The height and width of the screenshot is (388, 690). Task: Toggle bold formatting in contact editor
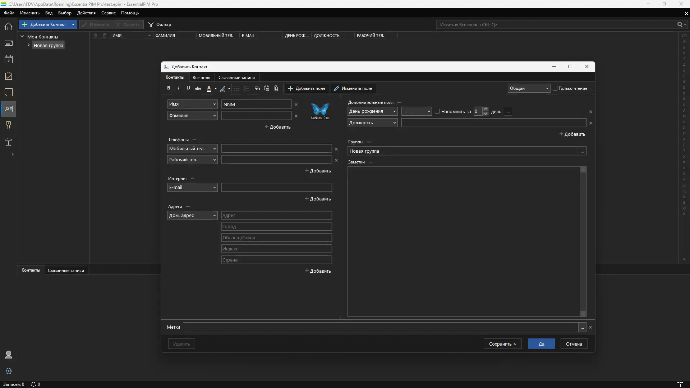[x=169, y=88]
